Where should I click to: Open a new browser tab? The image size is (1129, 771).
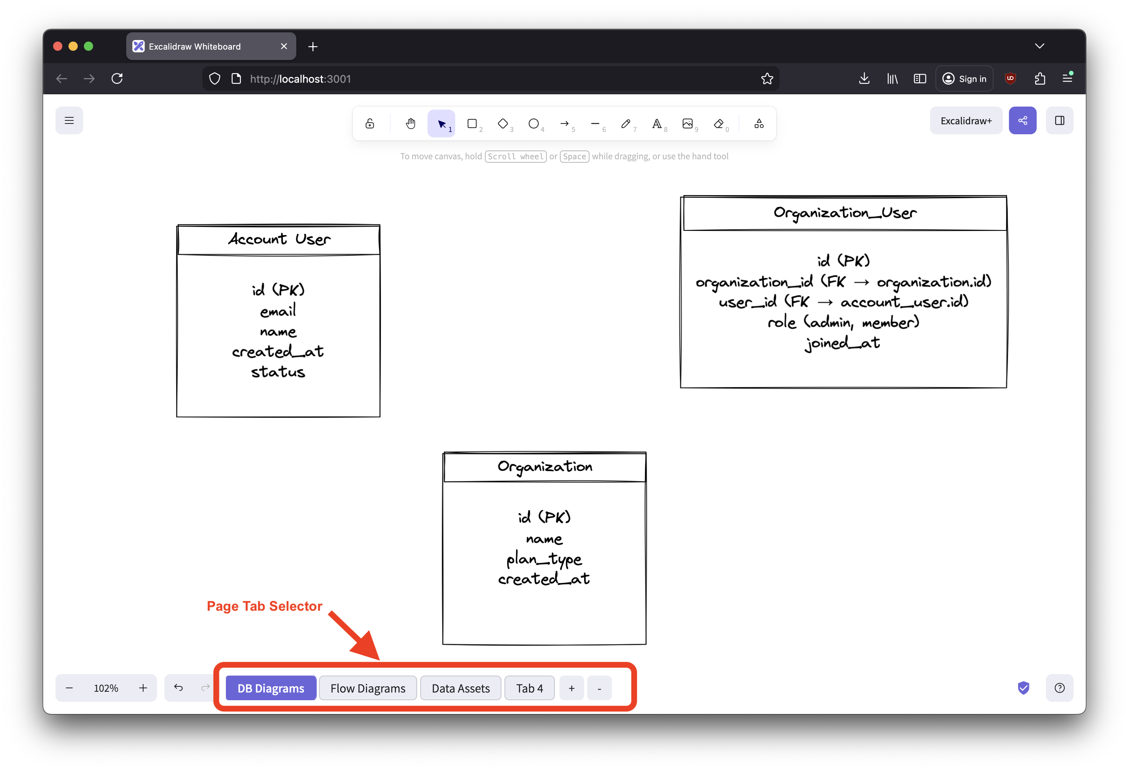pyautogui.click(x=313, y=47)
